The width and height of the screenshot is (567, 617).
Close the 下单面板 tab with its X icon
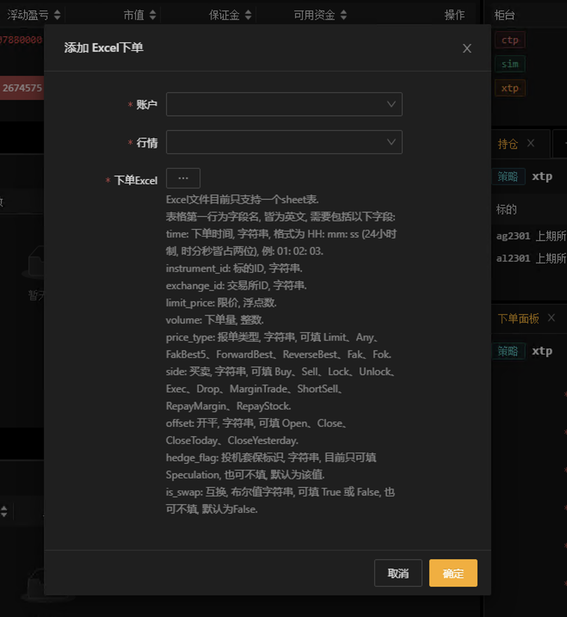pyautogui.click(x=552, y=318)
